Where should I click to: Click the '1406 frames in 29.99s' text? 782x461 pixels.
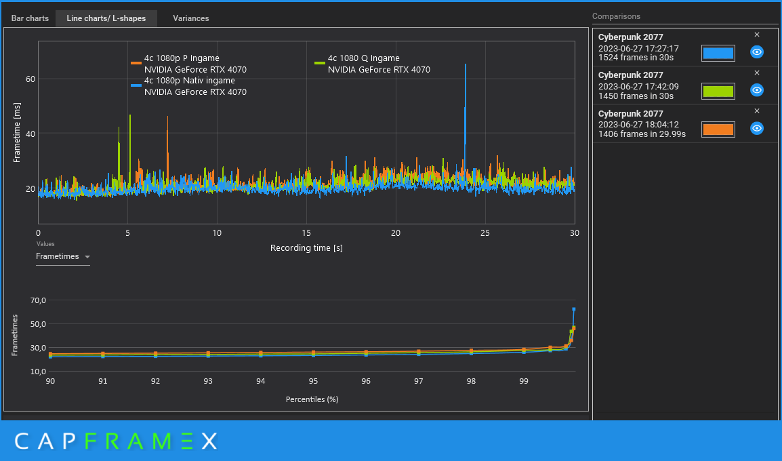point(642,134)
